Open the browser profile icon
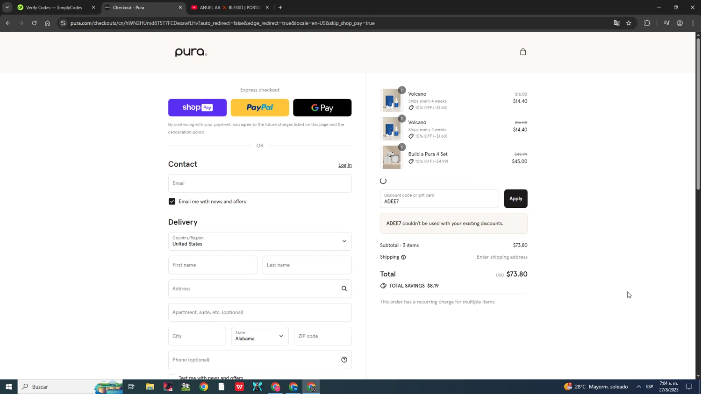The image size is (701, 394). [680, 23]
